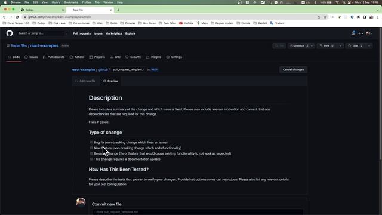382x215 pixels.
Task: Expand the Fork options arrow
Action: (x=340, y=46)
